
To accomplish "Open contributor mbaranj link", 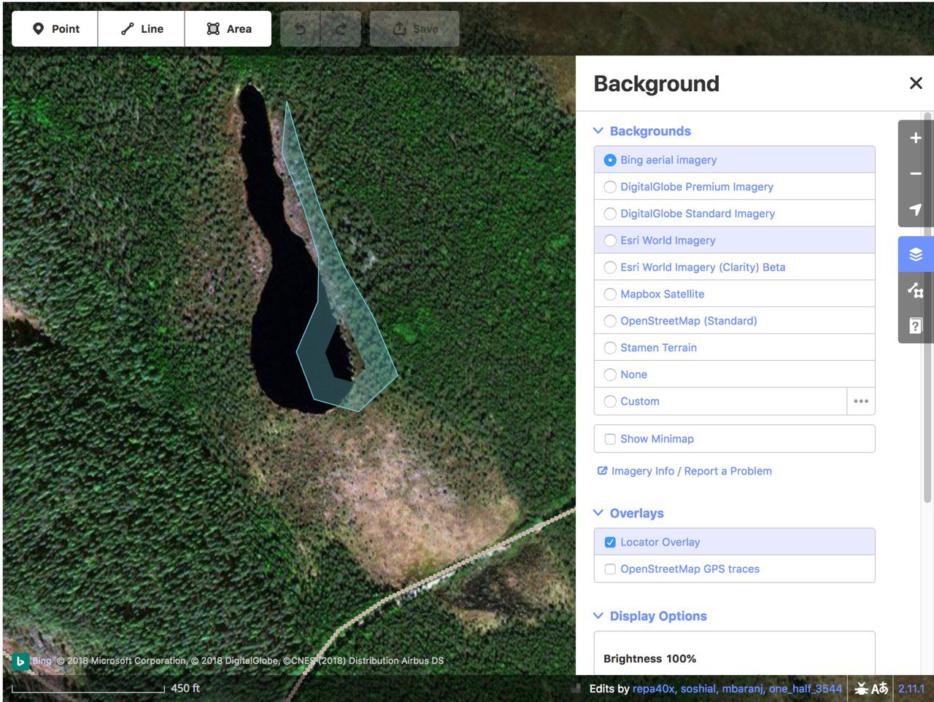I will (743, 688).
